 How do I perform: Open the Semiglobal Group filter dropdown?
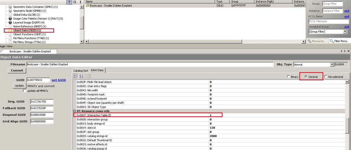[x=345, y=32]
